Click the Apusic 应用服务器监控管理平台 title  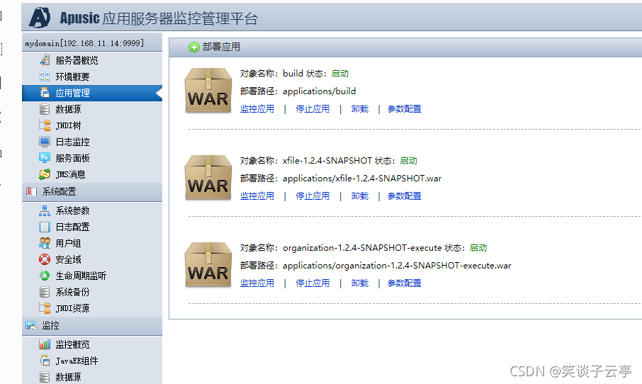point(159,18)
